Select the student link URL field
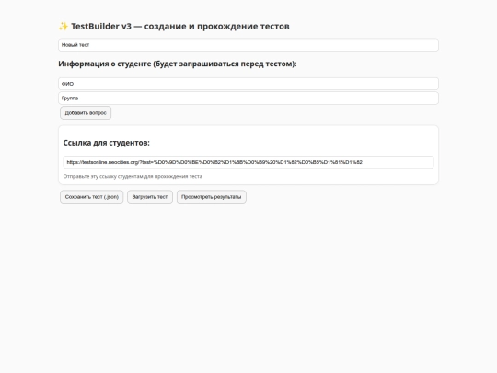 (x=248, y=162)
